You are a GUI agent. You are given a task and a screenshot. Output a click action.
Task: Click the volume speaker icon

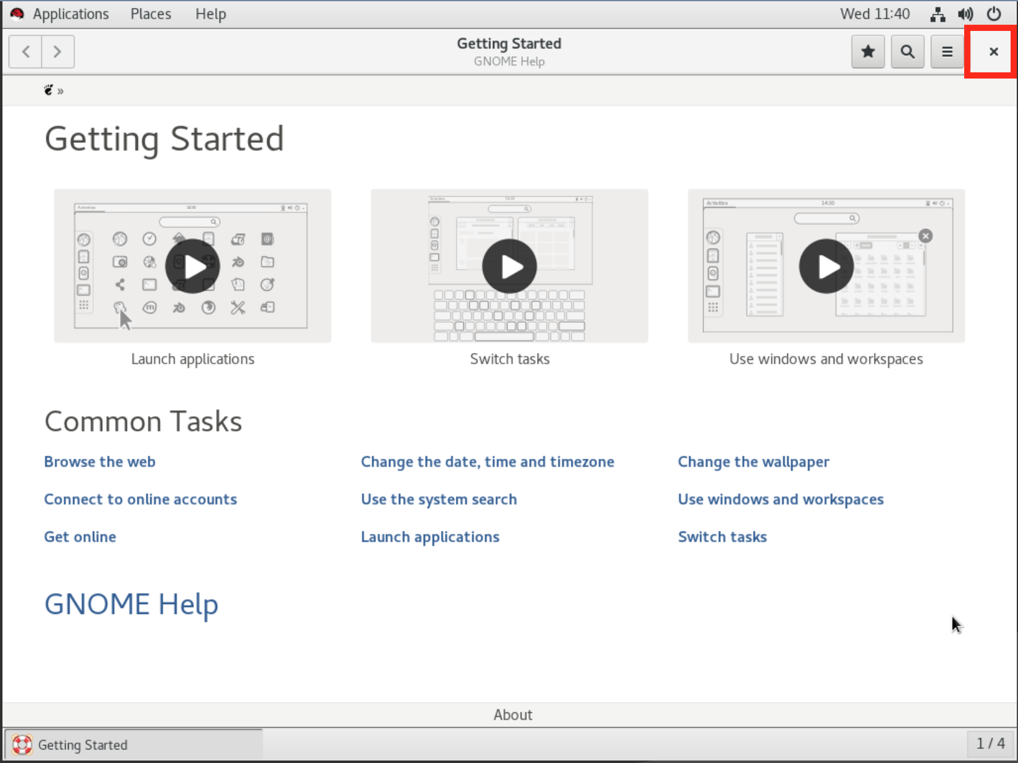pyautogui.click(x=965, y=14)
